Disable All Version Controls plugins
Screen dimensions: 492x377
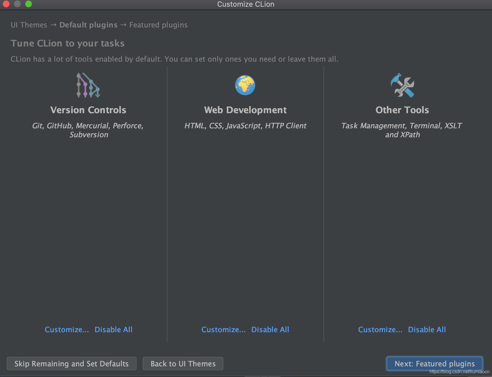[x=114, y=330]
